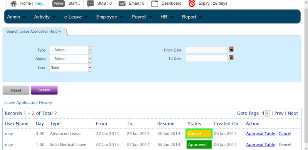This screenshot has height=150, width=308.
Task: Open the From Date calendar picker icon
Action: 231,49
